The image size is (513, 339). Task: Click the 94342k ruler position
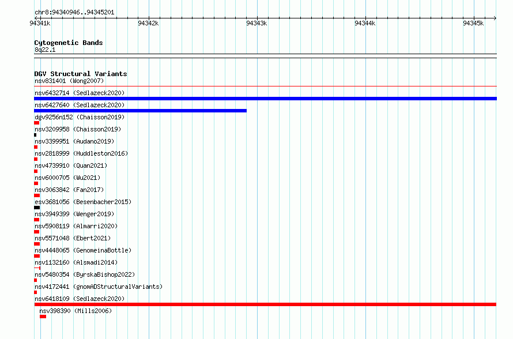point(148,23)
